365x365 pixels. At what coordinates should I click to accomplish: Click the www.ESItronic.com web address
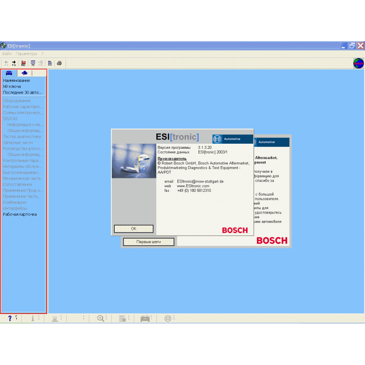tap(193, 186)
